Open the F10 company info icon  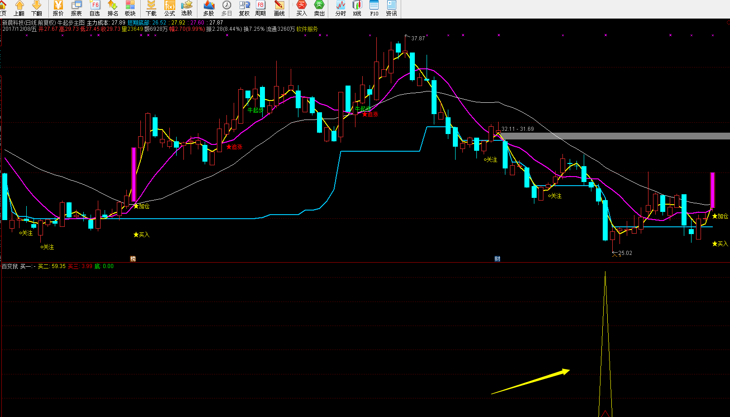click(x=374, y=9)
